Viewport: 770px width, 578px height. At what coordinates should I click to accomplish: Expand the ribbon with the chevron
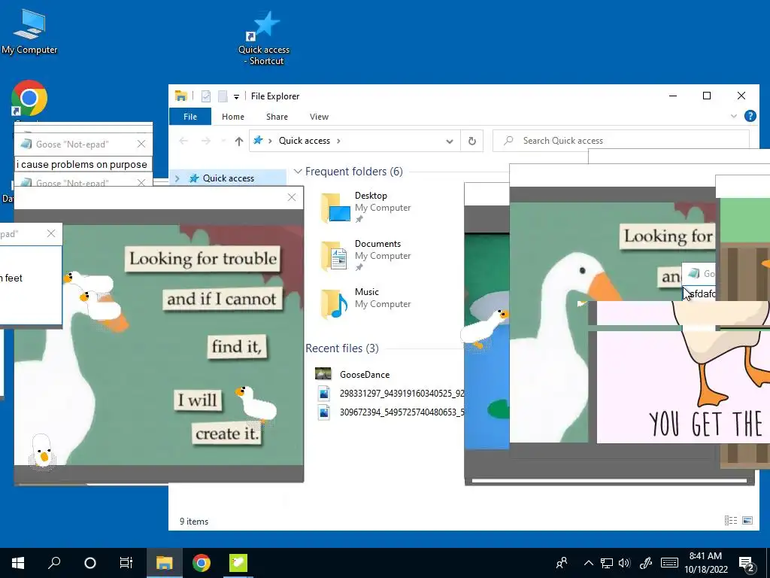pyautogui.click(x=734, y=116)
